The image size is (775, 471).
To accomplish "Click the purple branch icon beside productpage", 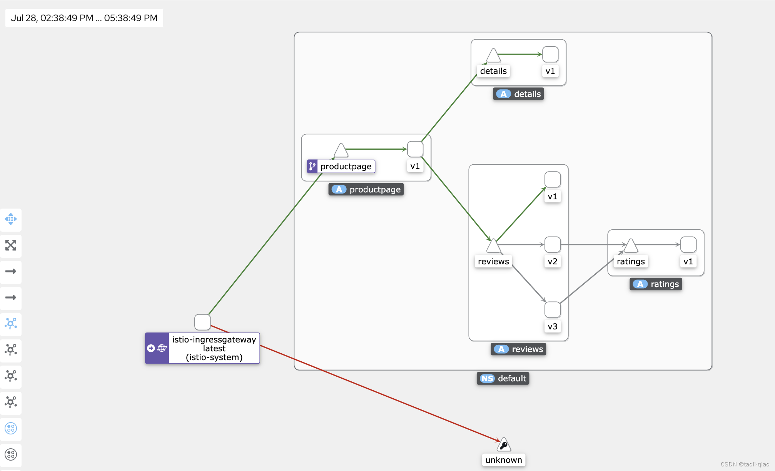I will pos(312,166).
